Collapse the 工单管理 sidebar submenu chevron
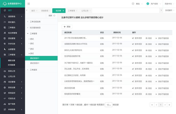176x114 pixels. [22, 55]
